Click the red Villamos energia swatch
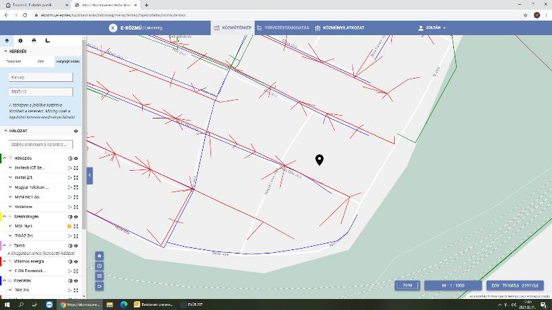Image resolution: width=552 pixels, height=310 pixels. [1, 261]
